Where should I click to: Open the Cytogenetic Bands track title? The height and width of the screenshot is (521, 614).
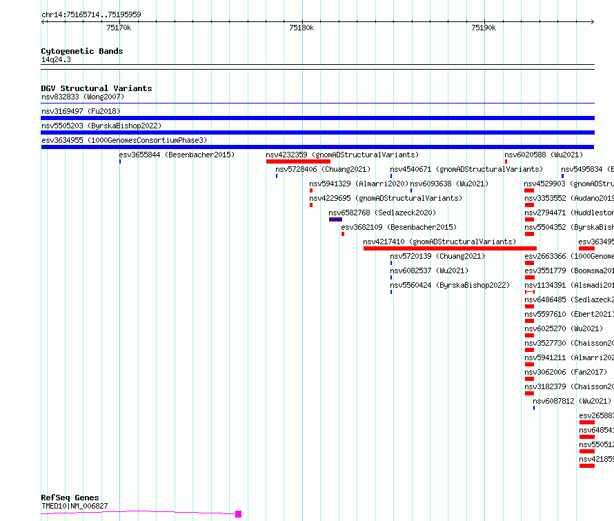tap(82, 51)
